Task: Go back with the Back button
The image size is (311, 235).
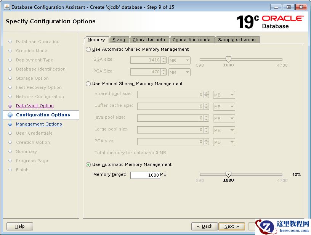Action: 204,226
